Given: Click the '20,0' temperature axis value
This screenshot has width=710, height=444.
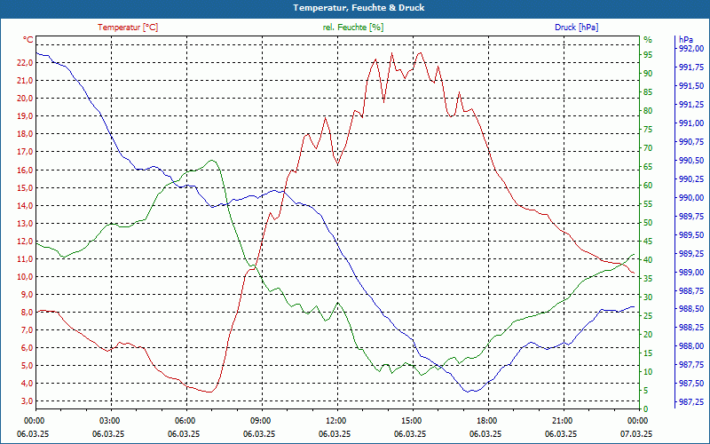Looking at the screenshot, I should (x=25, y=99).
